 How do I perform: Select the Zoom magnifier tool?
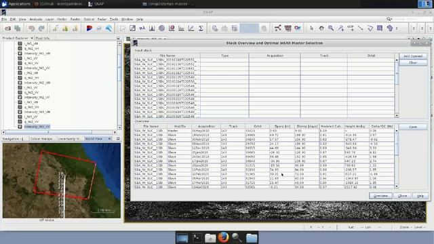tap(331, 28)
